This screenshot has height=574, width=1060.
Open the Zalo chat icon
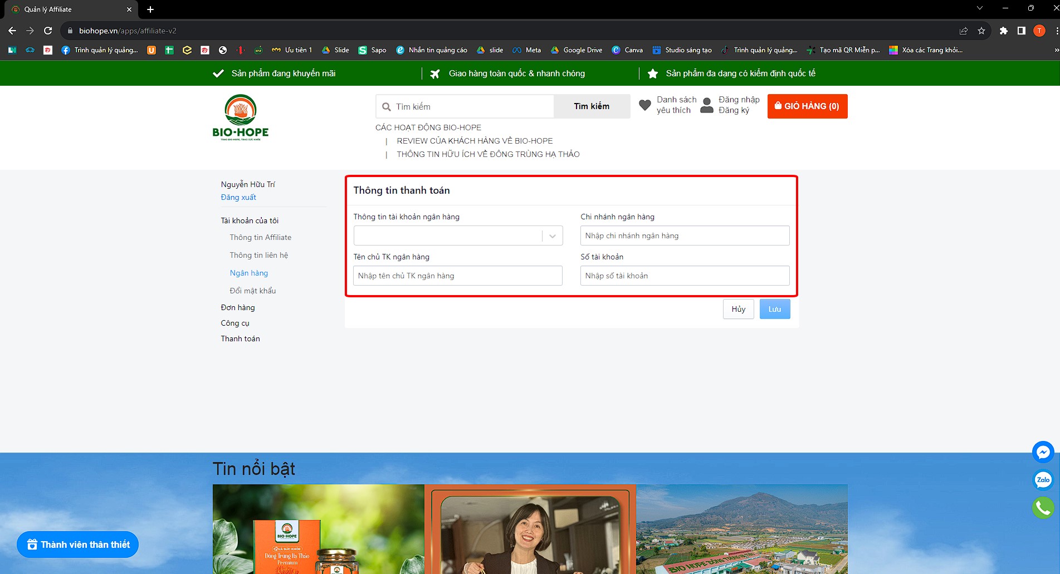click(x=1043, y=480)
